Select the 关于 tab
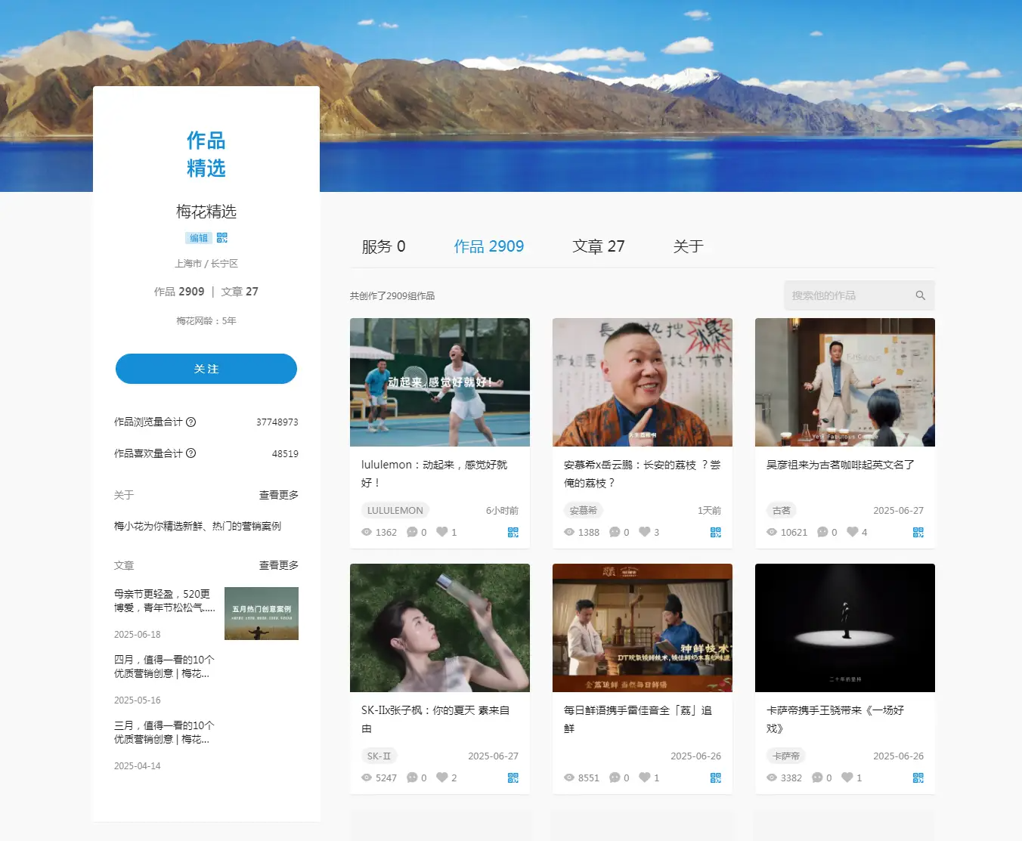The width and height of the screenshot is (1022, 841). (x=688, y=246)
